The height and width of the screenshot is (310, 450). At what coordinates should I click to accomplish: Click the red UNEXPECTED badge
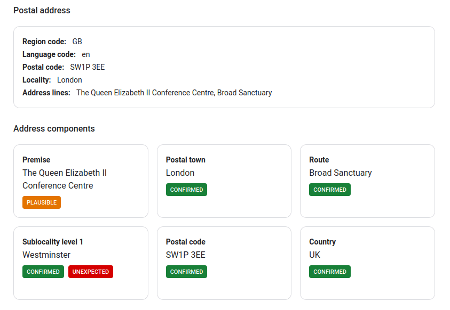point(91,272)
